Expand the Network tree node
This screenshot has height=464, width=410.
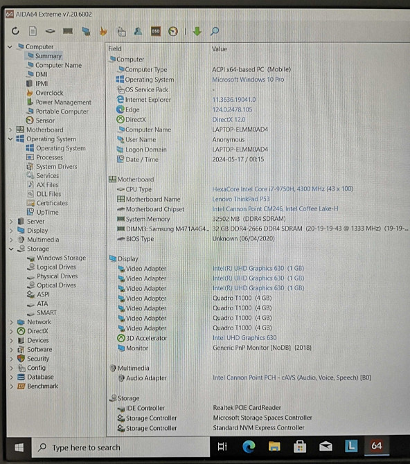click(11, 322)
